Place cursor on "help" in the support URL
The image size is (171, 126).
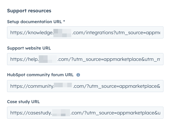coord(33,59)
